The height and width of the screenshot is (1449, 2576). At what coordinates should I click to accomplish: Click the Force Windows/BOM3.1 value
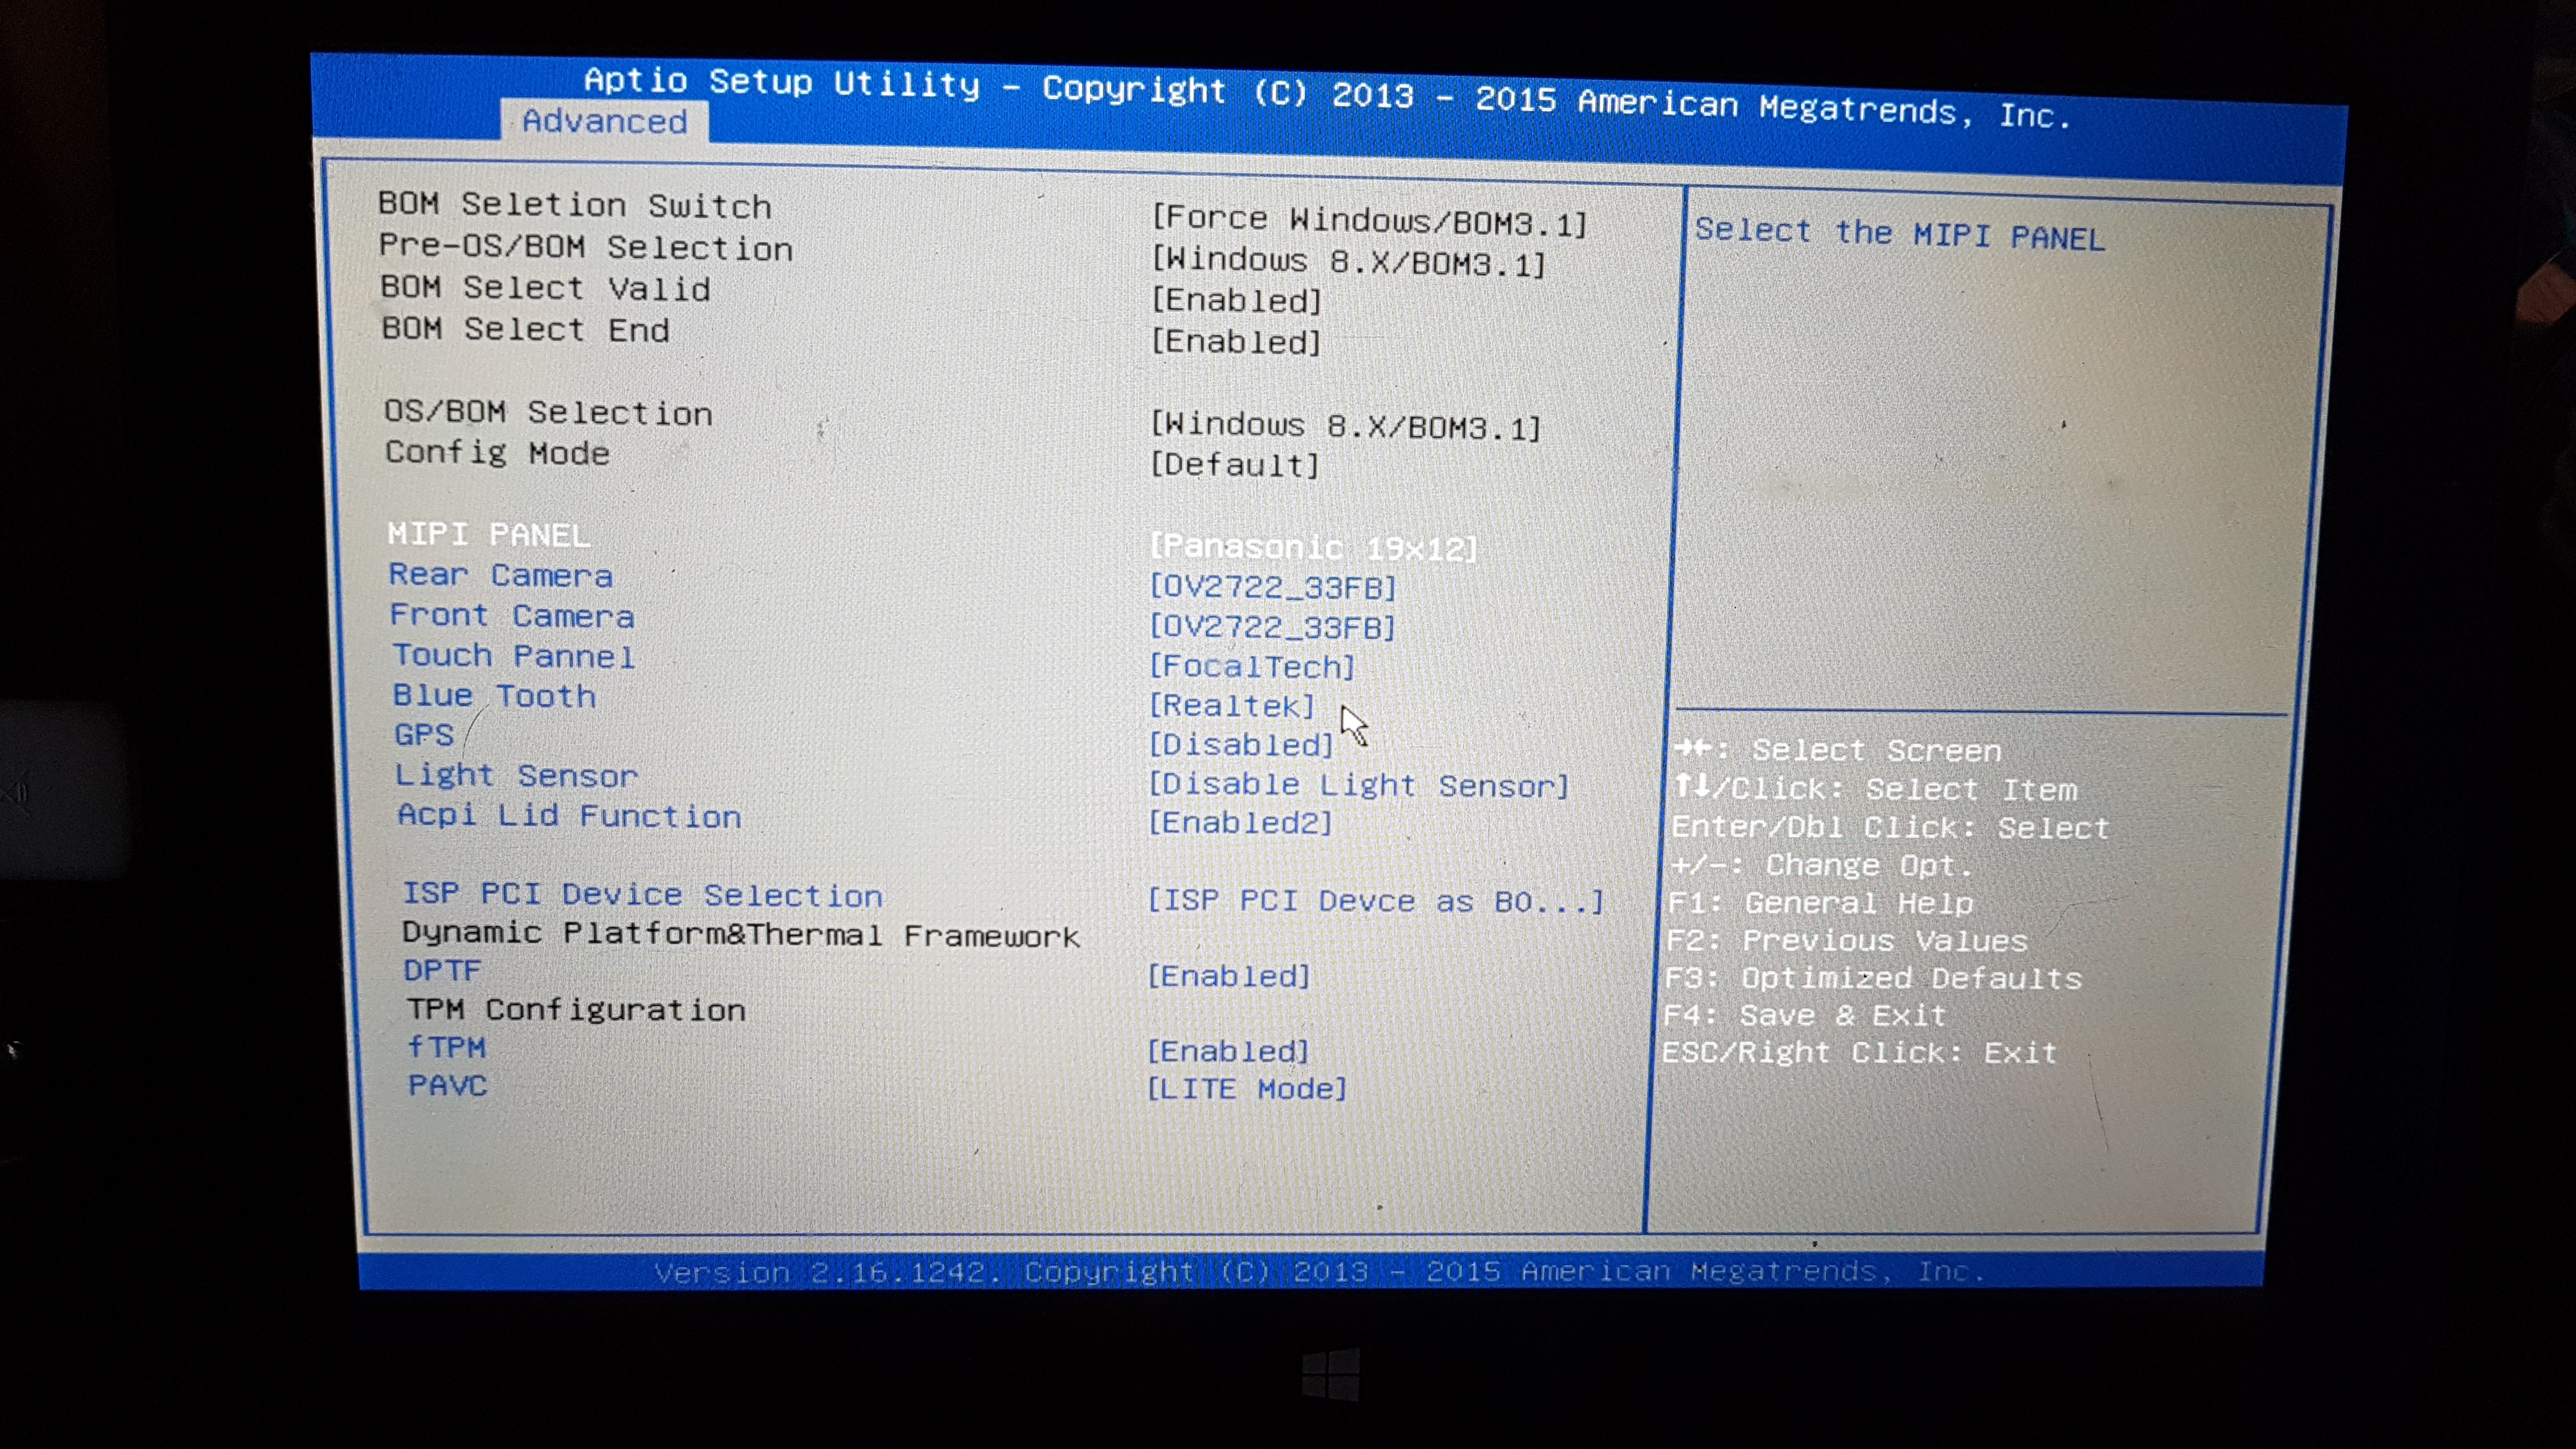point(1370,220)
